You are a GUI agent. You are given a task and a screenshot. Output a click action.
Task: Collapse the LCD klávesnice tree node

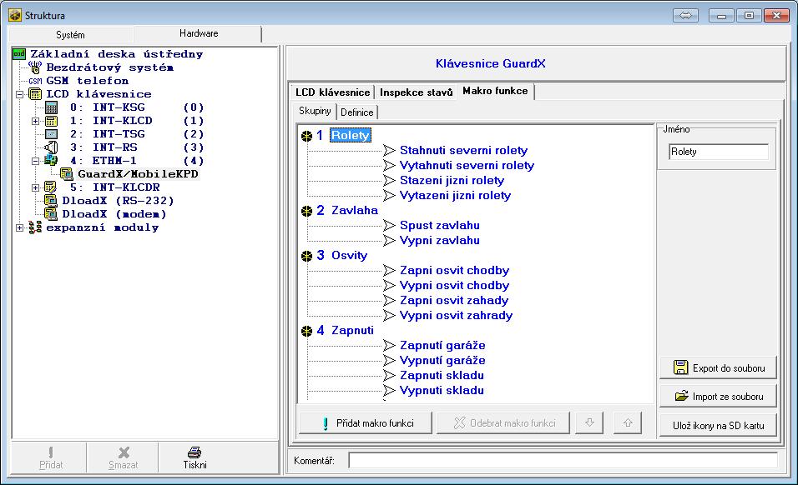coord(19,94)
